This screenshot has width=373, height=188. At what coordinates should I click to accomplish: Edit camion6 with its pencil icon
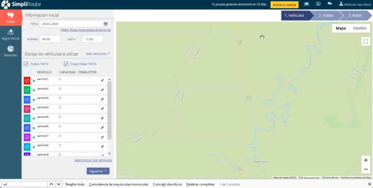(102, 128)
